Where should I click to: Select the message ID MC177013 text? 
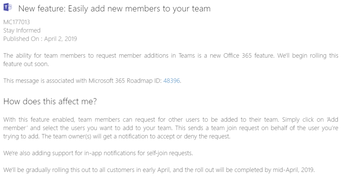pyautogui.click(x=17, y=22)
